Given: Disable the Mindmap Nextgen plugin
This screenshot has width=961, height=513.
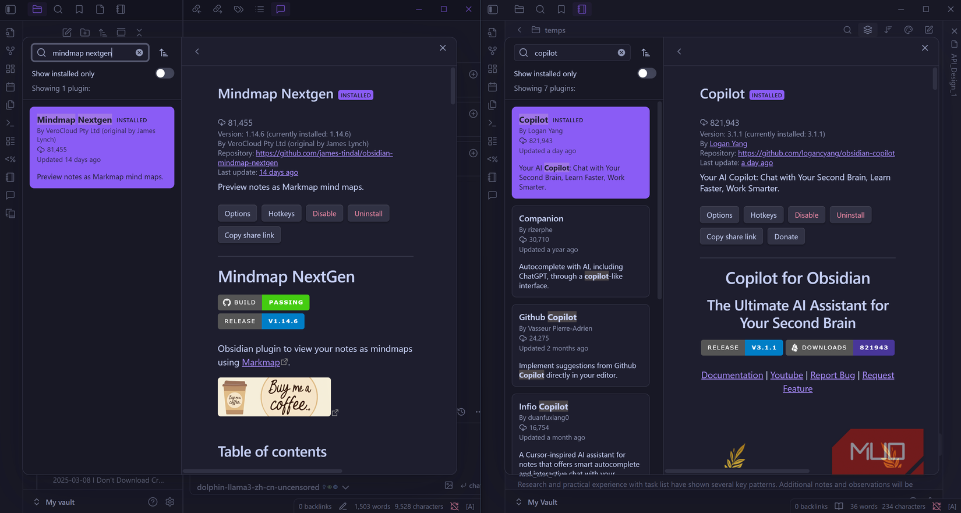Looking at the screenshot, I should [x=324, y=214].
